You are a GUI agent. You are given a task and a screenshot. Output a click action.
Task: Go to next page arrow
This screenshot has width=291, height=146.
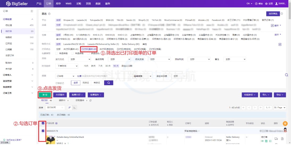255,108
